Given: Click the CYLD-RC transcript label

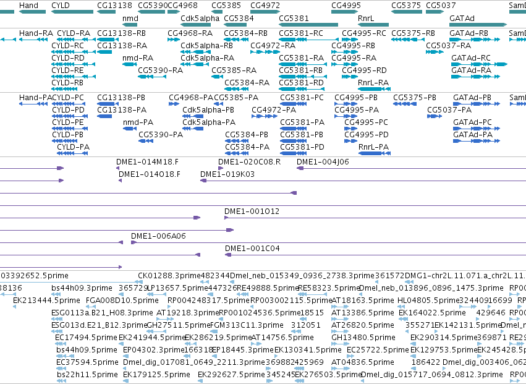Looking at the screenshot, I should [68, 46].
